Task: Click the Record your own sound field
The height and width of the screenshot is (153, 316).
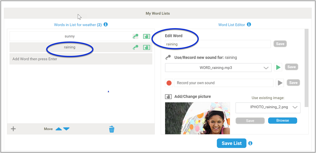Action: tap(224, 83)
